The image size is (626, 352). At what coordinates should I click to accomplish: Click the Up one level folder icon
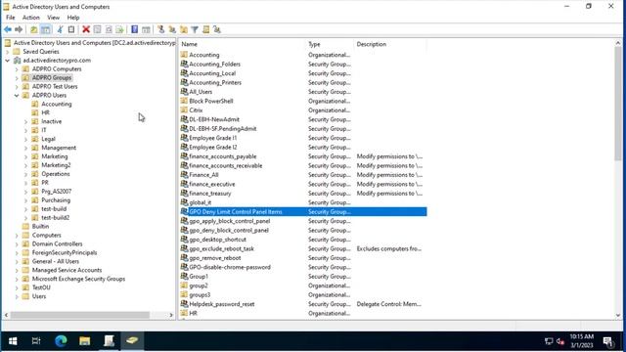[x=34, y=29]
